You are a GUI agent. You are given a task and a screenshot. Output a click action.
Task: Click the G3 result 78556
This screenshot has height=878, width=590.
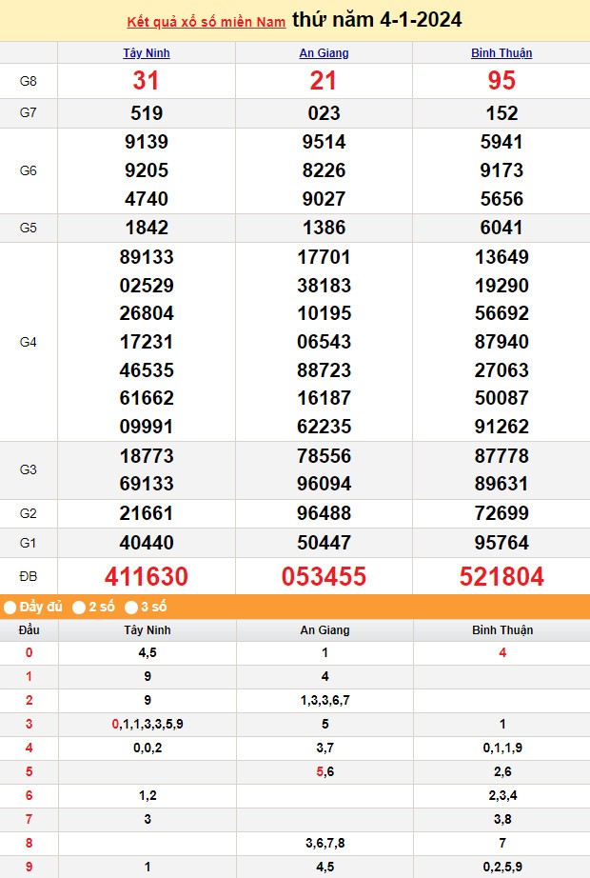click(x=324, y=456)
